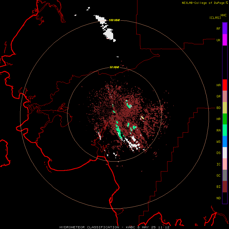
Task: Click the BI brown legend swatch
Action: tap(225, 187)
